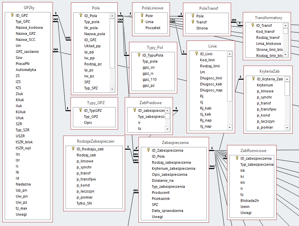Select the PolaLiniowe table title
Screen dimensions: 299x226
[x=153, y=8]
